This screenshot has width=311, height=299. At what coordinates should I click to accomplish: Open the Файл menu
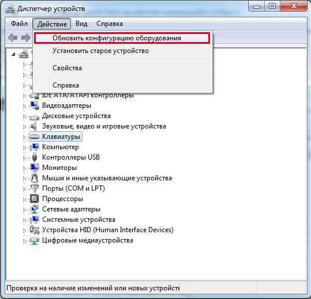pos(19,24)
